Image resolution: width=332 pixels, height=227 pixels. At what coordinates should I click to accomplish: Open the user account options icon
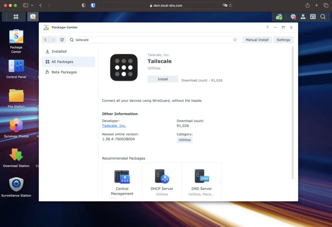303,17
